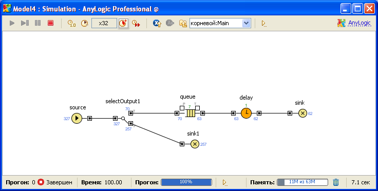The image size is (378, 191).
Task: Toggle virtual time mode fast-forward icon
Action: [x=136, y=24]
